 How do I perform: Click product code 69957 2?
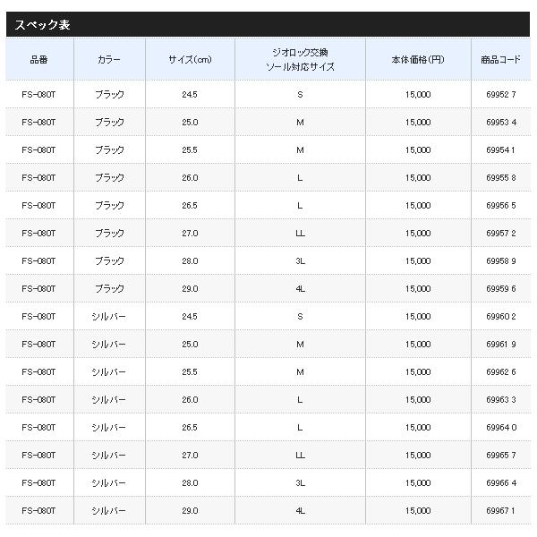[x=501, y=233]
